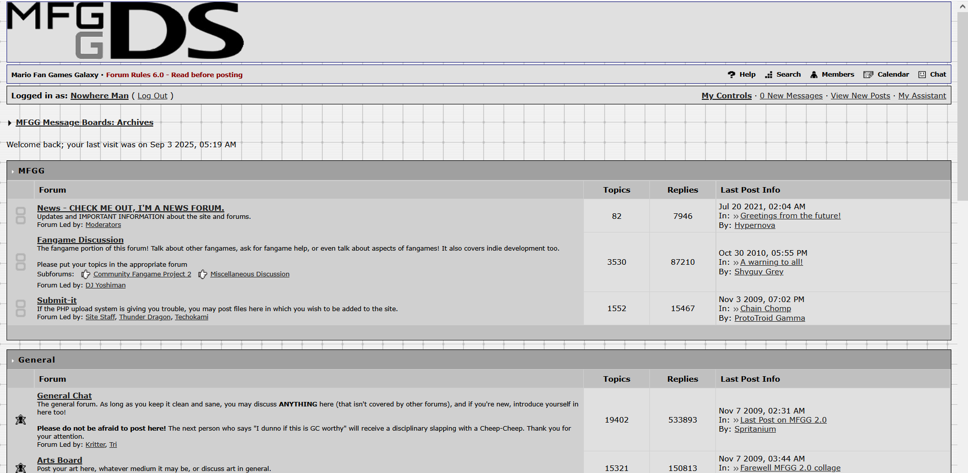
Task: Click the General Chat forum status icon
Action: pyautogui.click(x=21, y=420)
